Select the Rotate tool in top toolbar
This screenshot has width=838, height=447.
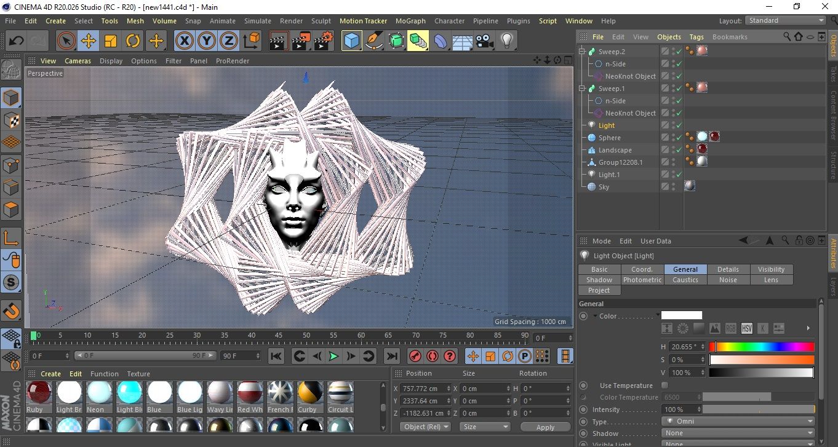pyautogui.click(x=133, y=41)
